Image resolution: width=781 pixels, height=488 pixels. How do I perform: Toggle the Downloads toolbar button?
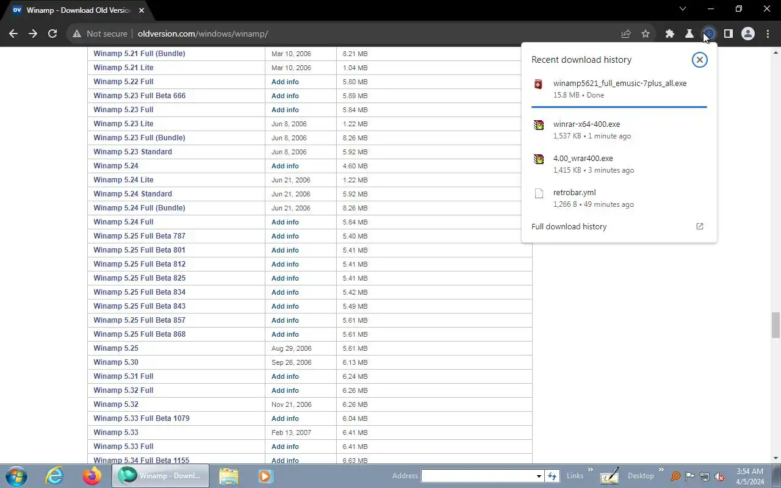(709, 34)
